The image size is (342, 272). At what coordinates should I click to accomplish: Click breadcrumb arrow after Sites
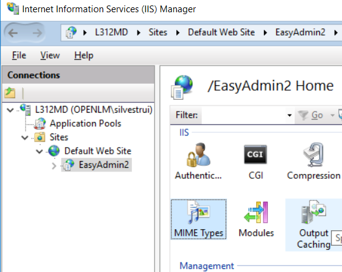click(x=177, y=33)
